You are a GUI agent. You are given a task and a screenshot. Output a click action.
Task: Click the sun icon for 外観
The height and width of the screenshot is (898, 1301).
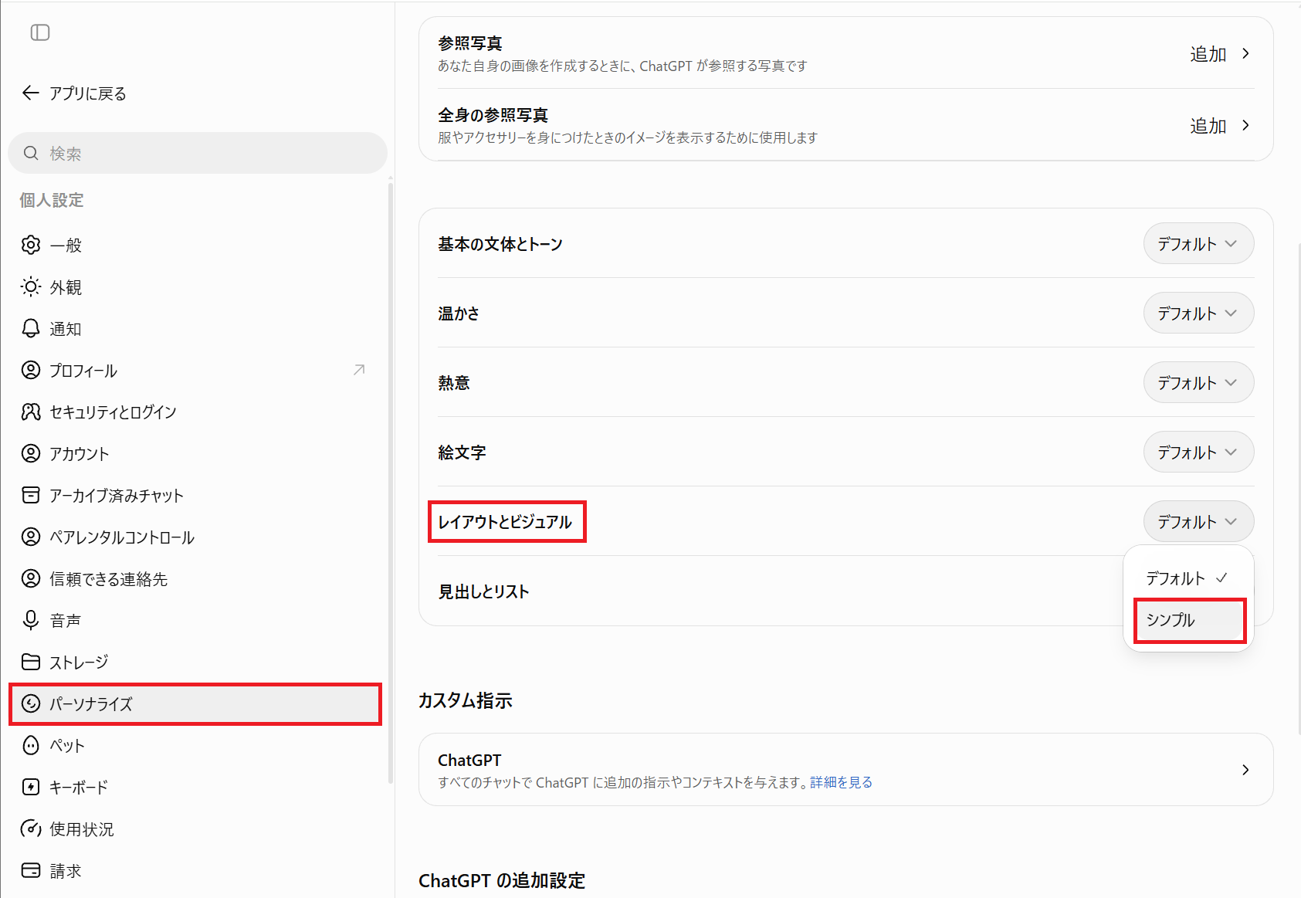(x=31, y=286)
